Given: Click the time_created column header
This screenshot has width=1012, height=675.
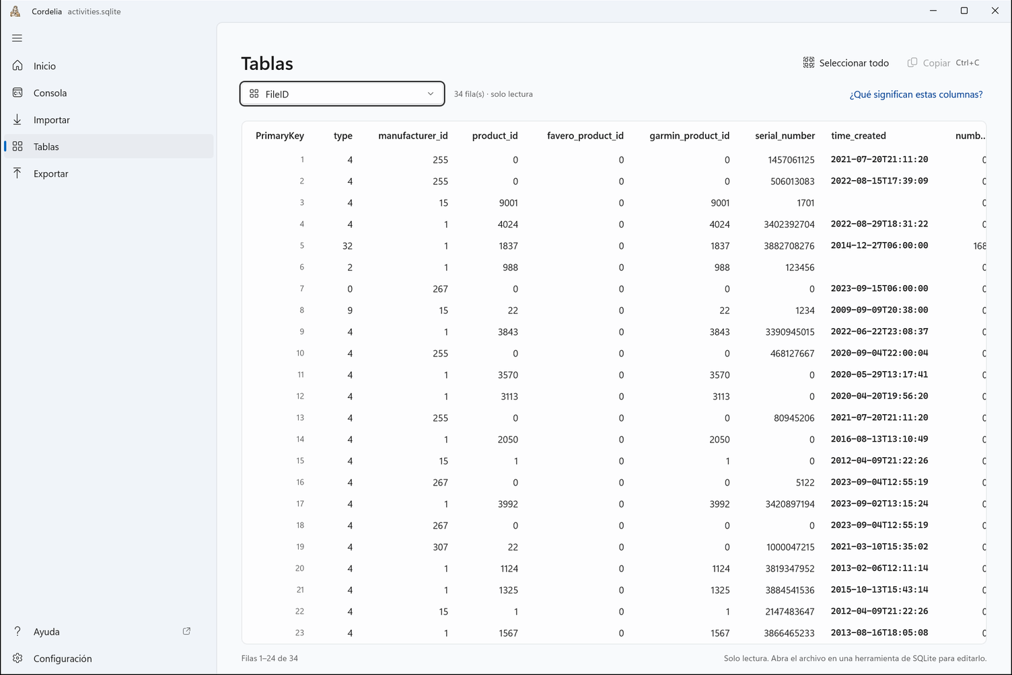Looking at the screenshot, I should point(859,136).
